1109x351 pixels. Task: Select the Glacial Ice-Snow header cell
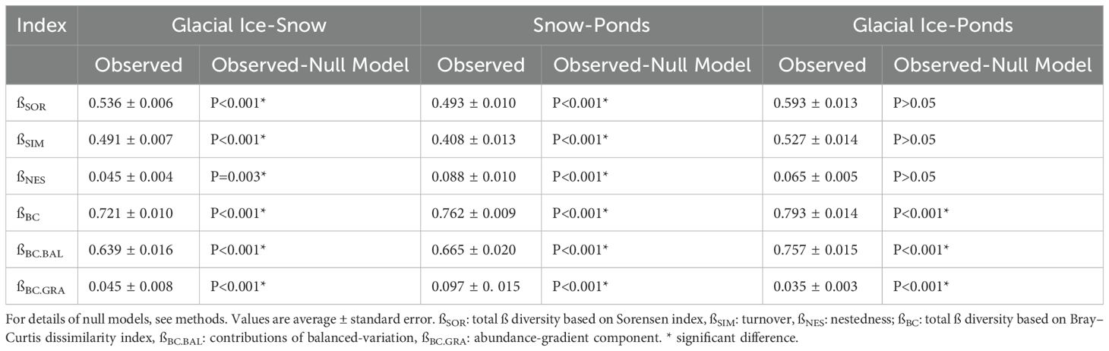click(248, 25)
